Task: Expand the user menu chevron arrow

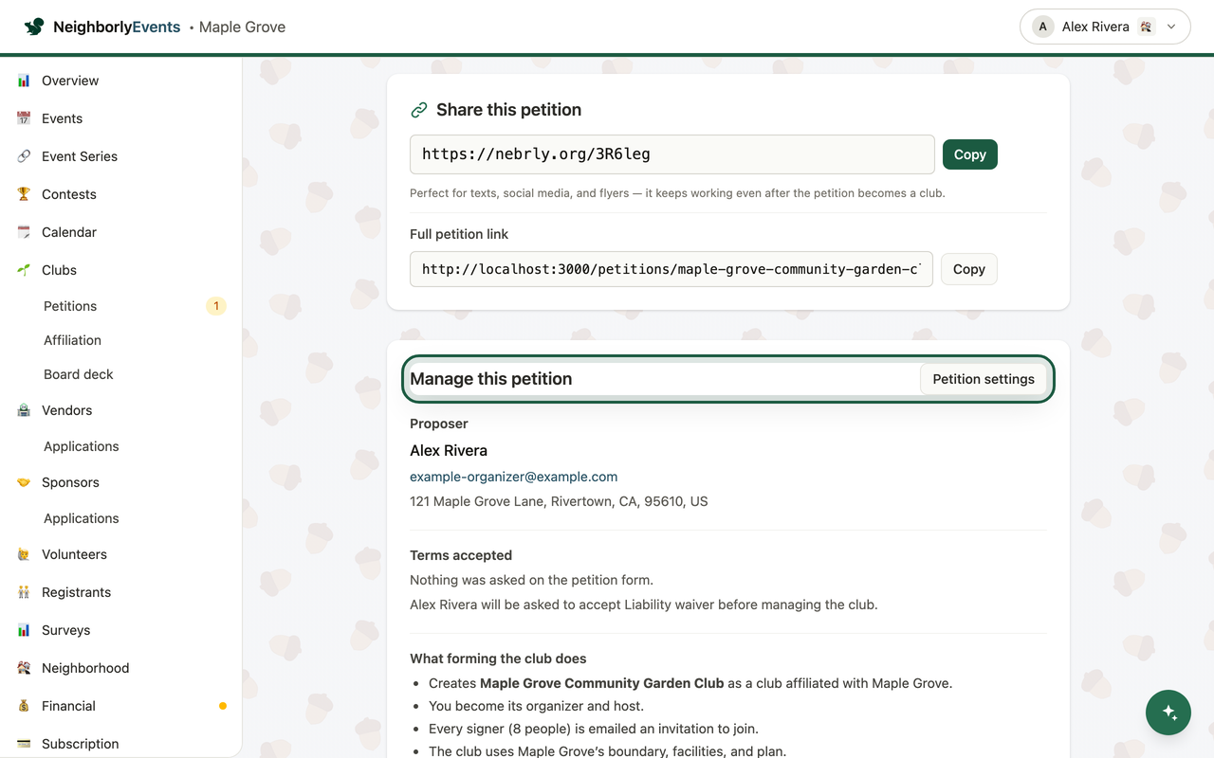Action: (x=1171, y=27)
